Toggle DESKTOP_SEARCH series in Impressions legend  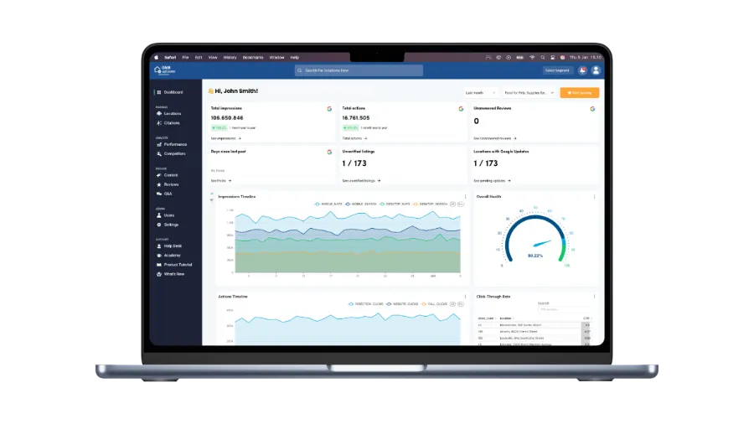coord(431,204)
